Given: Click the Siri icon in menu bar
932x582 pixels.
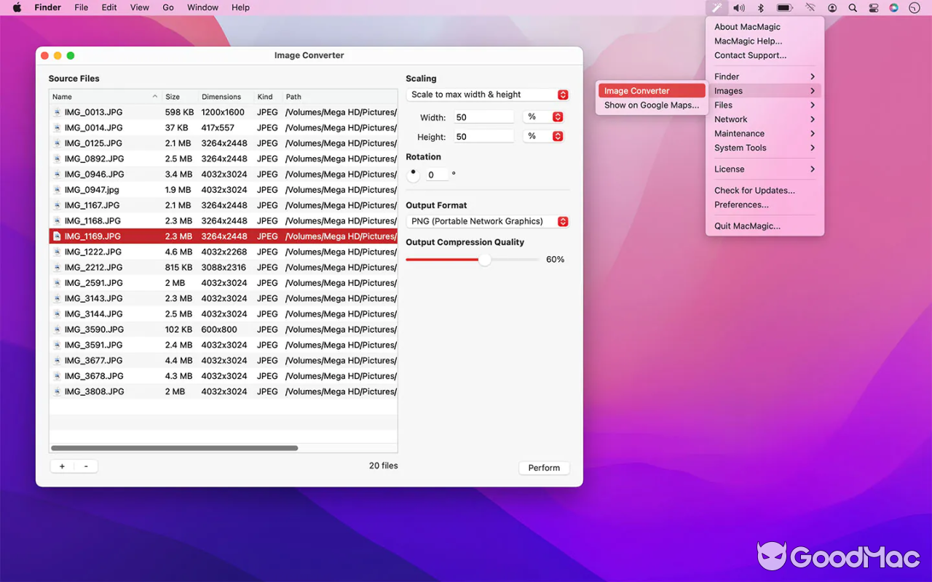Looking at the screenshot, I should [893, 7].
